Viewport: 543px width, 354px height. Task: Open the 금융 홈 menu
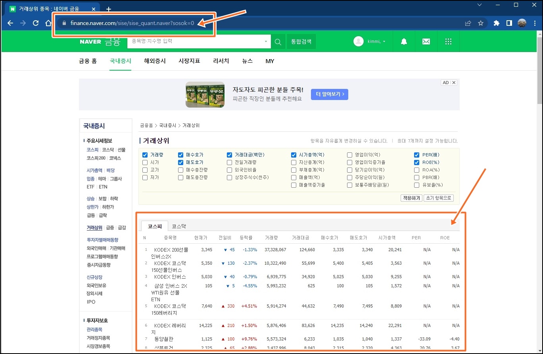click(88, 61)
